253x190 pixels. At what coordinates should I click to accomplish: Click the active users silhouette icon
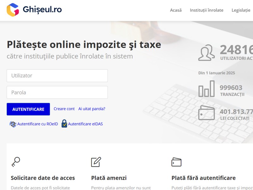[207, 53]
